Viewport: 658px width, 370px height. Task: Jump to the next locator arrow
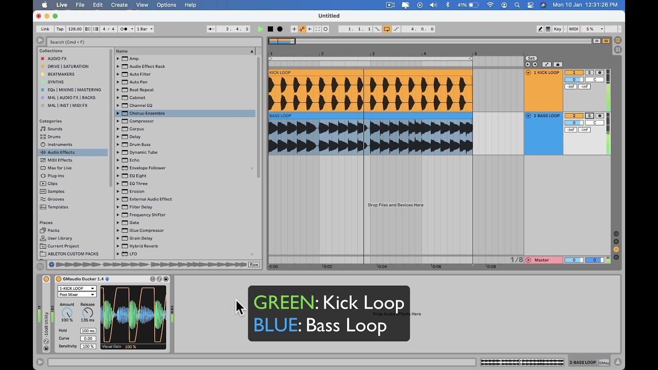point(535,64)
